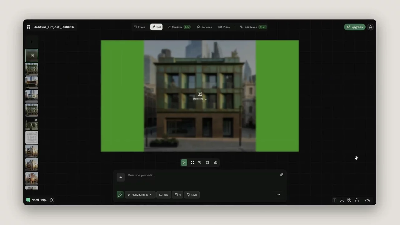Open the Crit Space tab
This screenshot has width=400, height=225.
(253, 27)
